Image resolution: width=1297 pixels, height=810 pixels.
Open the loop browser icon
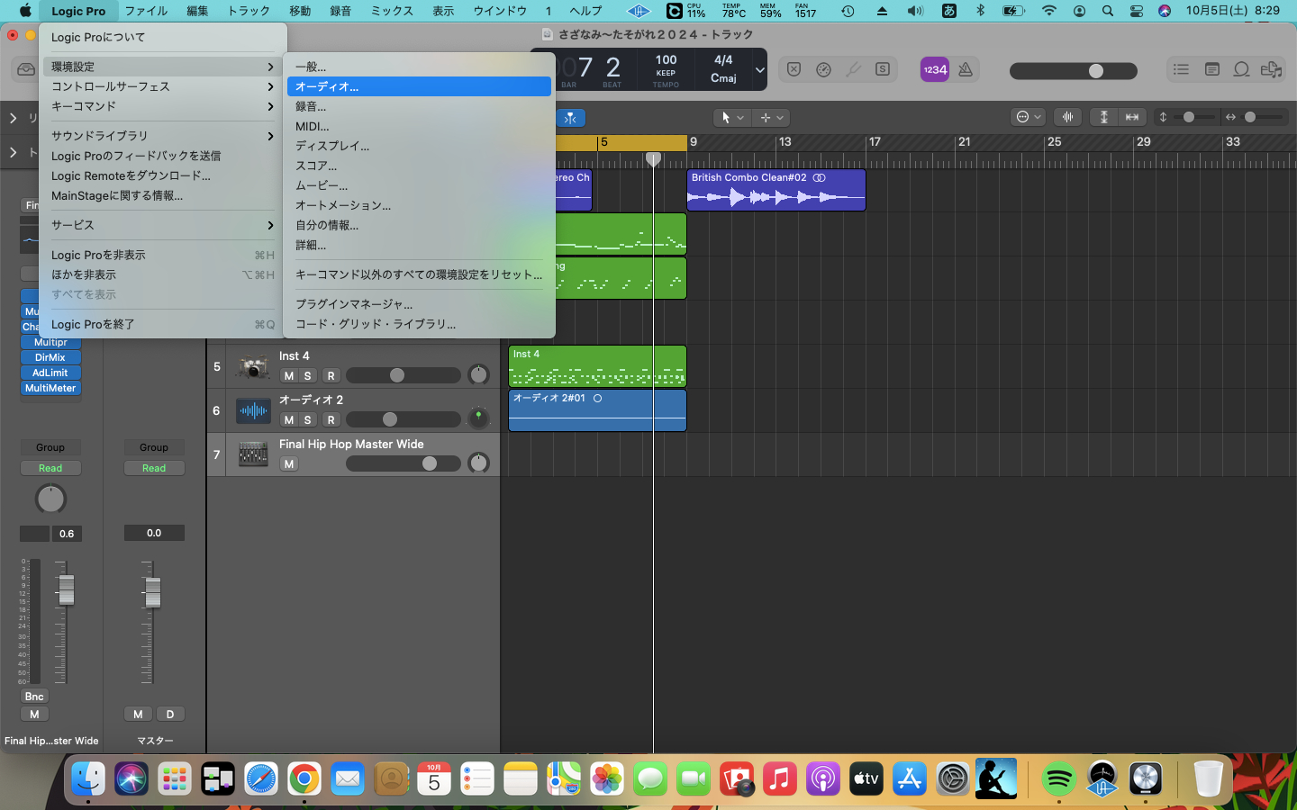click(x=1241, y=69)
